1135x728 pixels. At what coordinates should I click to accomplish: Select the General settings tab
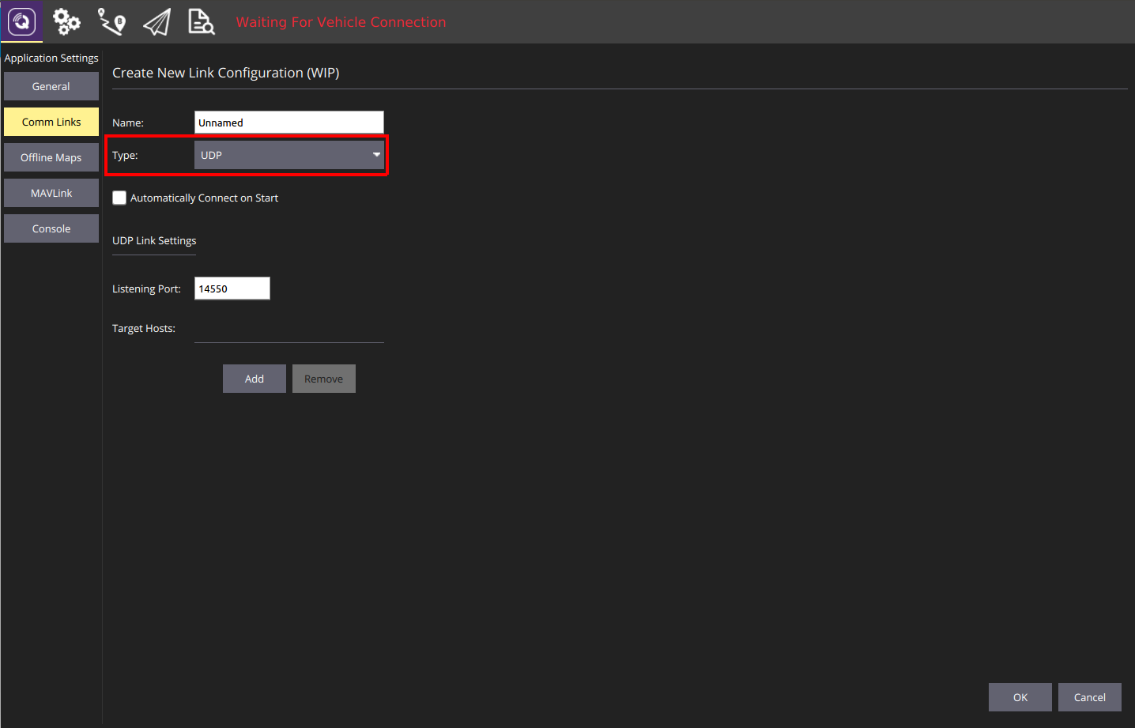coord(51,86)
